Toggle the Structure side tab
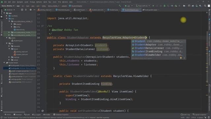This screenshot has height=119, width=211. point(2,79)
